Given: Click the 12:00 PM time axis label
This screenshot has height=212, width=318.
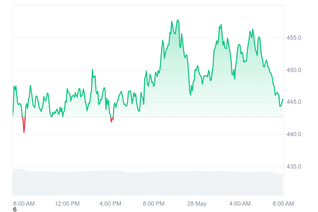Looking at the screenshot, I should click(67, 204).
